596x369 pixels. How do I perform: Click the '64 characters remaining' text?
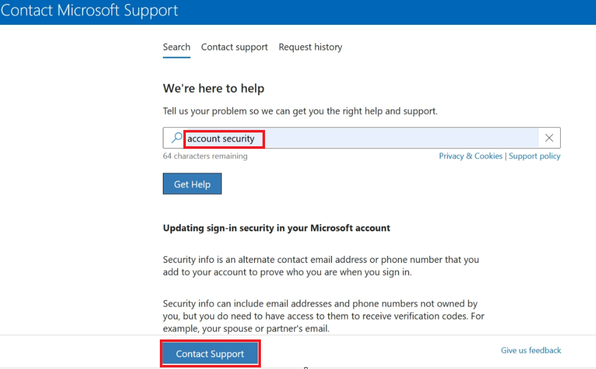click(205, 156)
